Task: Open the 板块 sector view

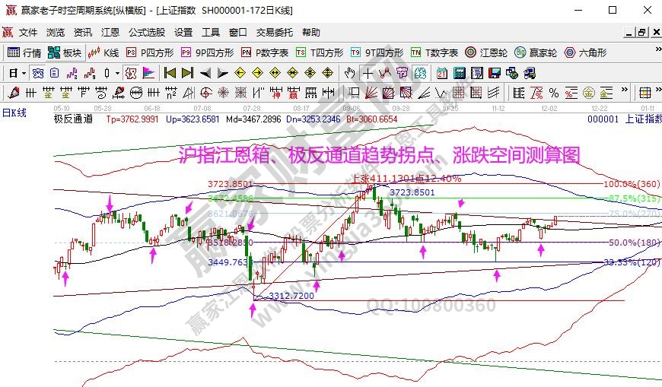Action: 64,52
